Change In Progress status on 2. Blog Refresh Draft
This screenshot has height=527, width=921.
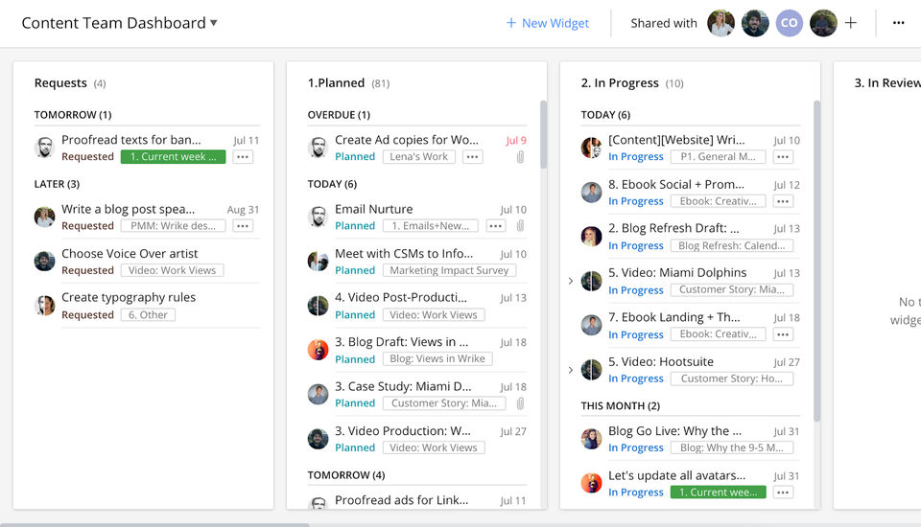point(635,246)
